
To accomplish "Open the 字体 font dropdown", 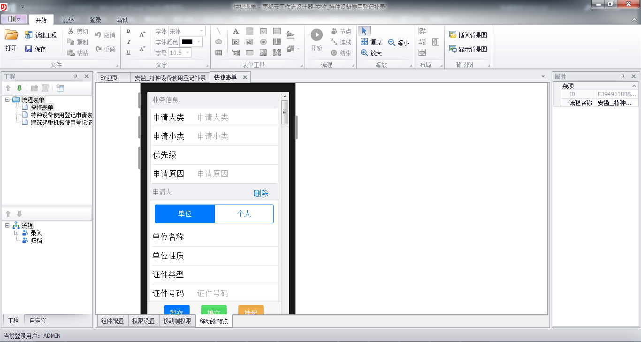I will click(x=202, y=31).
